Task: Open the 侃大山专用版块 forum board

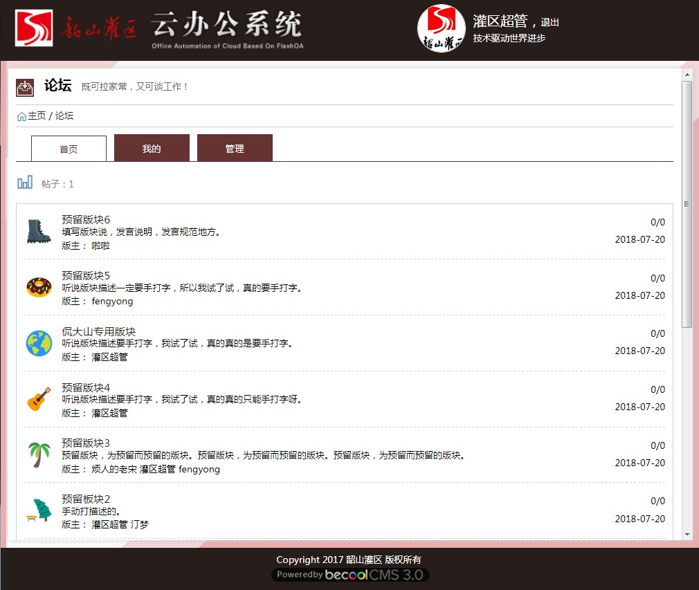Action: (98, 331)
